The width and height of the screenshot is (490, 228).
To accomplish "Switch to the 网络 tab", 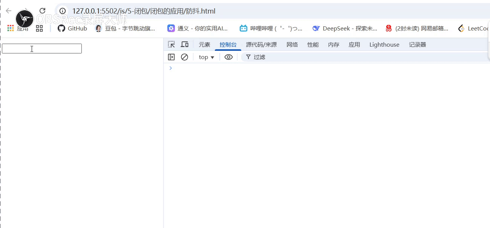I will tap(292, 44).
